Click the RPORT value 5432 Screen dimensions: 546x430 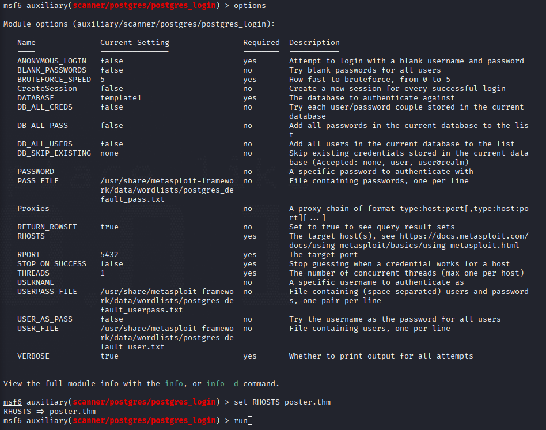click(x=109, y=255)
